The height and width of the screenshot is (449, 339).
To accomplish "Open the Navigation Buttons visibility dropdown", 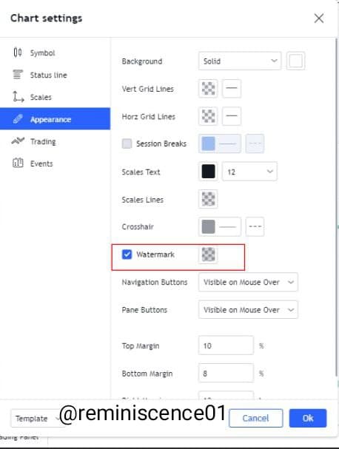I will pos(248,282).
